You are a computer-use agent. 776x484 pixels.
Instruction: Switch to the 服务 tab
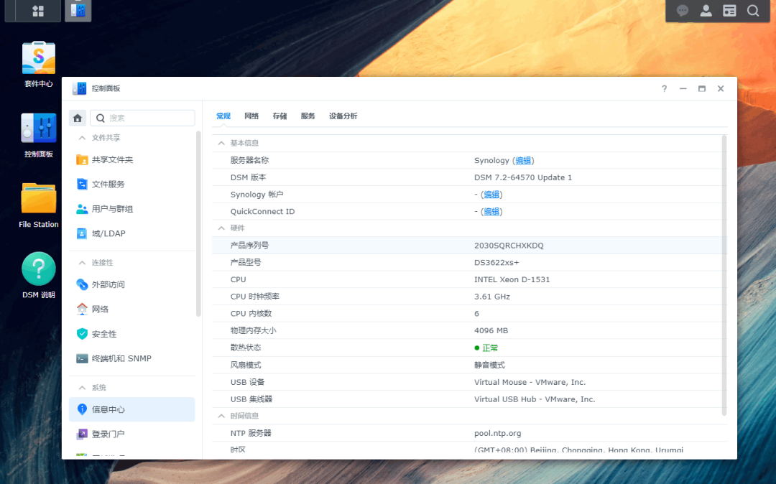(308, 116)
